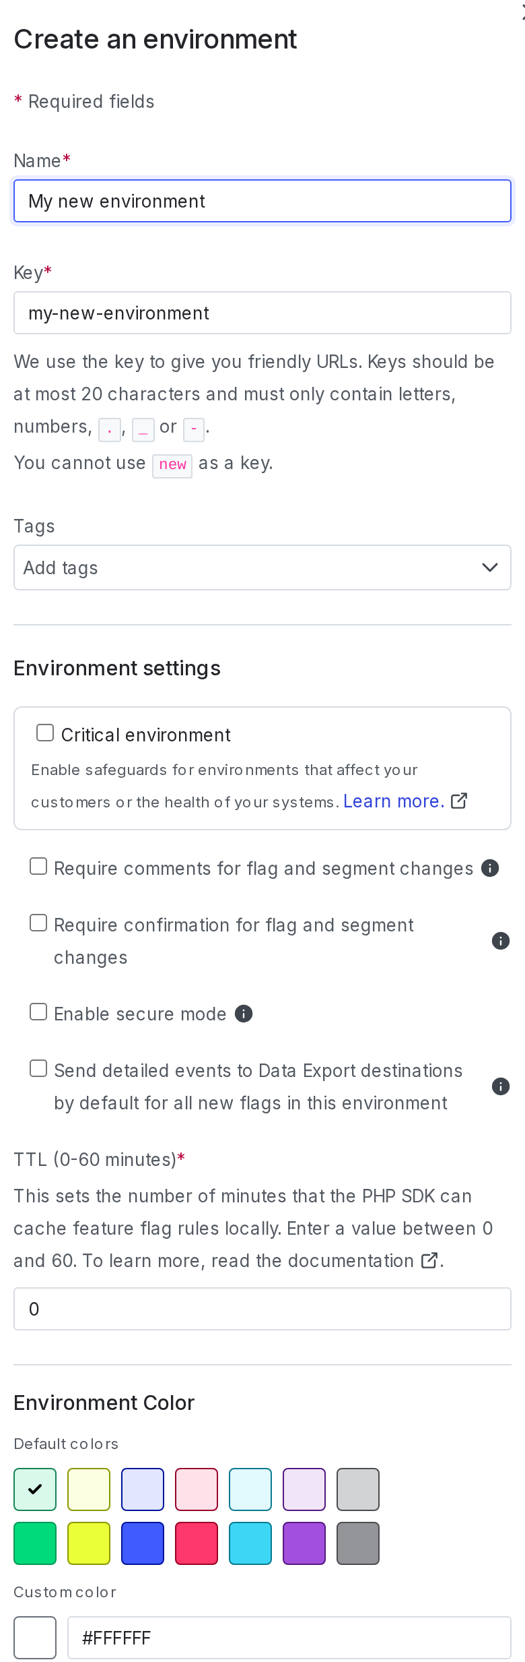This screenshot has width=525, height=1662.
Task: Check Enable secure mode
Action: click(38, 1012)
